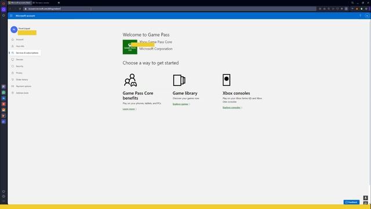This screenshot has height=209, width=371.
Task: Switch to the Microsoft account browser tab
Action: pyautogui.click(x=20, y=3)
